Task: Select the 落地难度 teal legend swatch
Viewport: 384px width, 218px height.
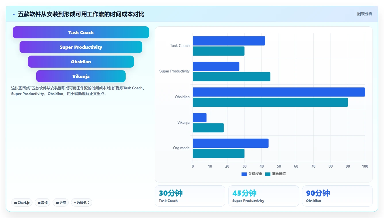Action: coord(268,174)
